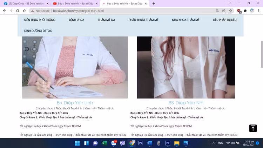Bookmark this page with star icon

pyautogui.click(x=230, y=11)
